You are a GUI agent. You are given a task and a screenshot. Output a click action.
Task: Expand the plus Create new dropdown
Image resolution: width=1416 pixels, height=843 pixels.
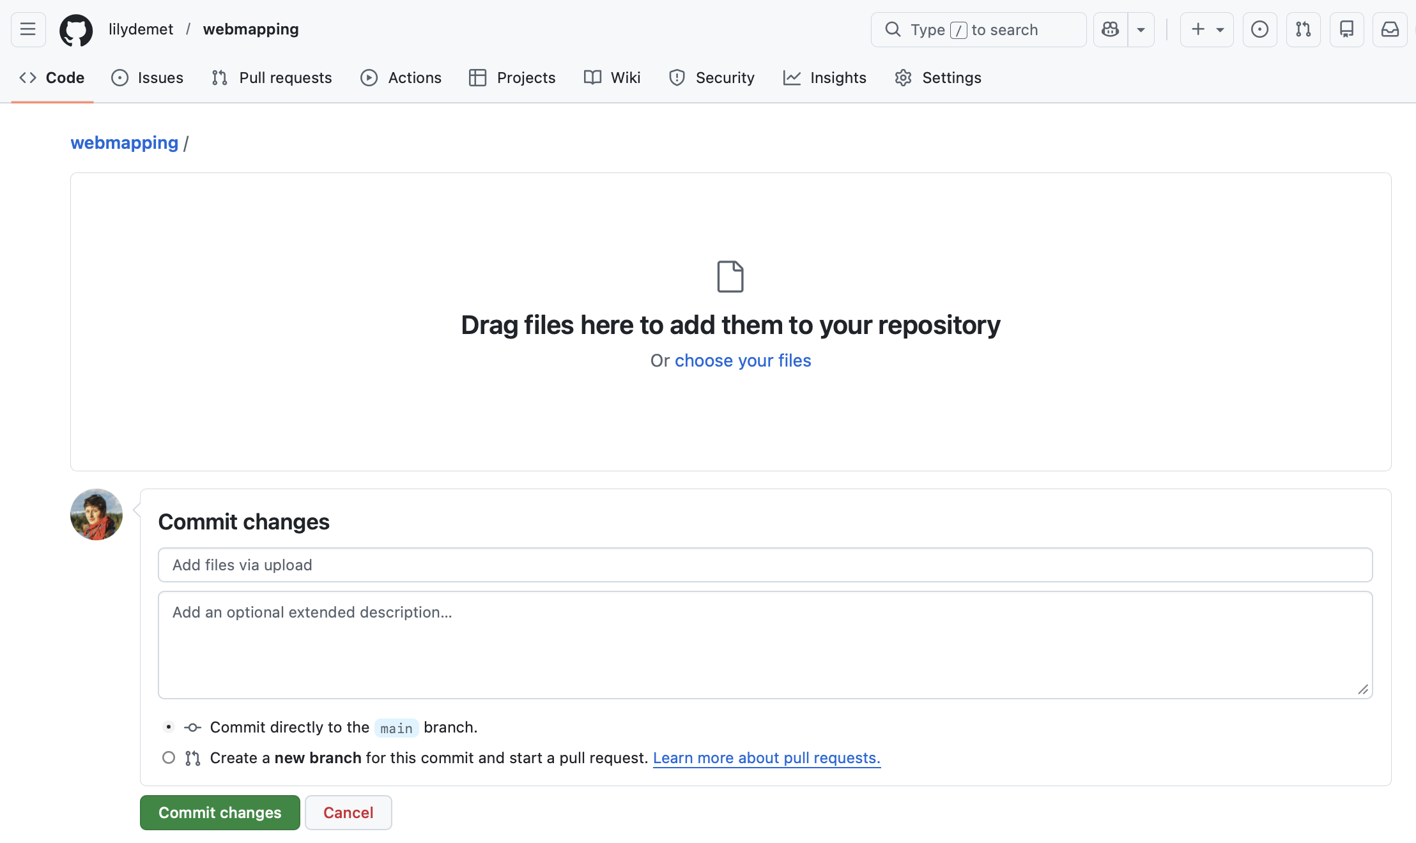click(x=1206, y=29)
